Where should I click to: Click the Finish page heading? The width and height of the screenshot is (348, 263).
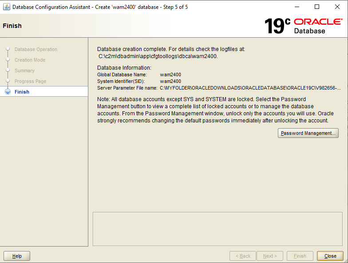tap(12, 26)
